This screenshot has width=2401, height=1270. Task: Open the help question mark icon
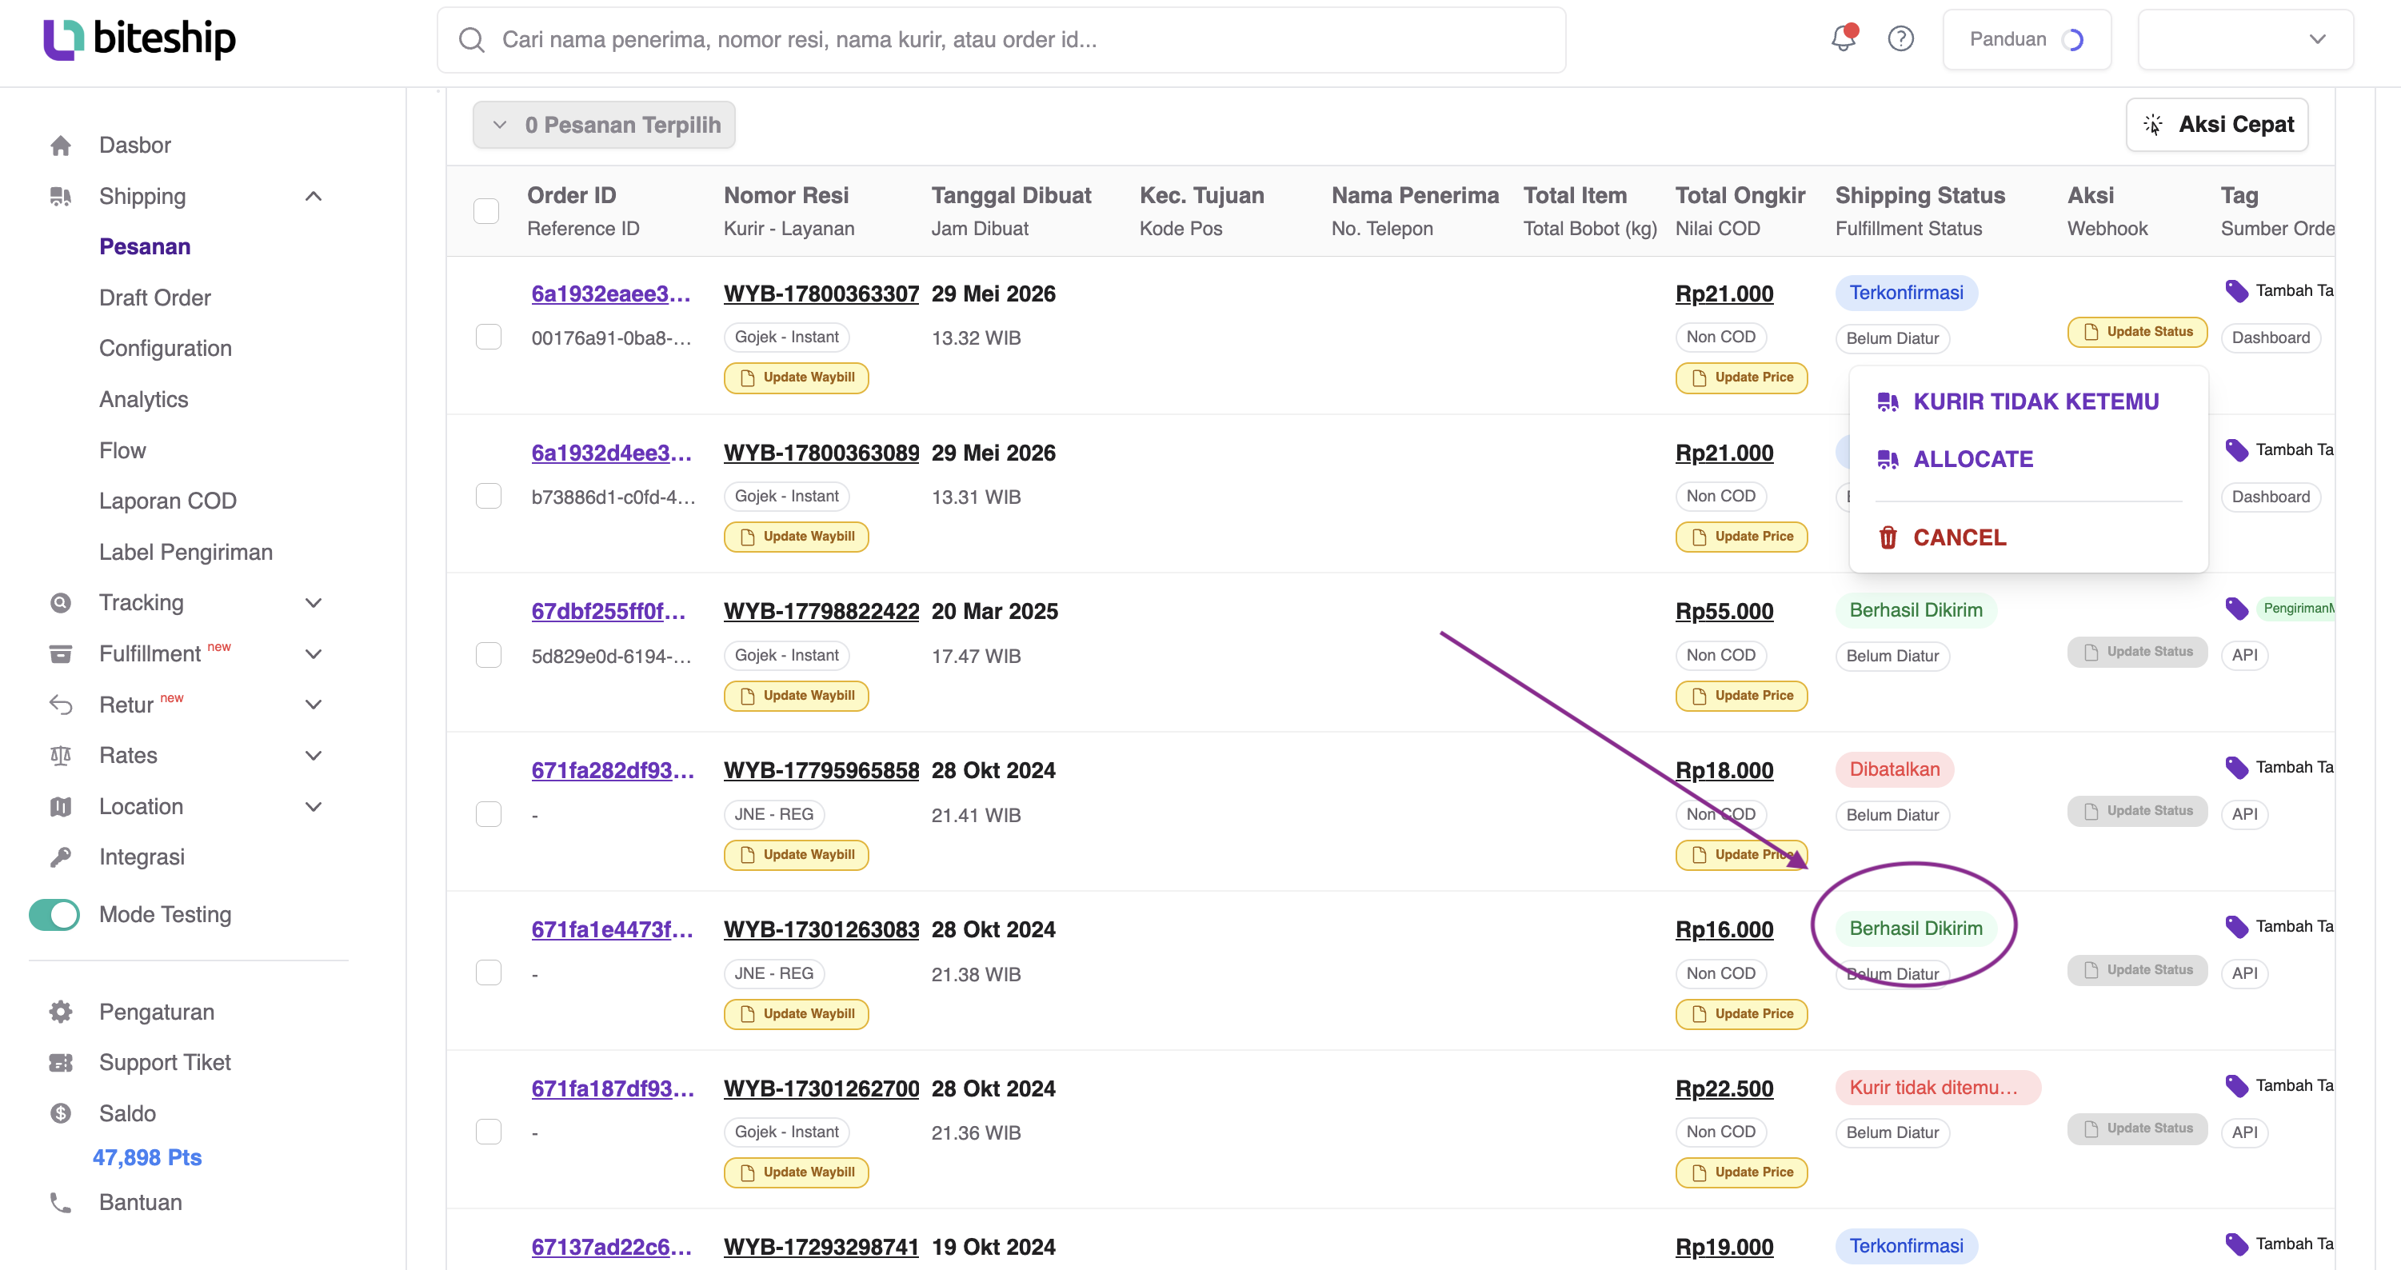tap(1900, 39)
